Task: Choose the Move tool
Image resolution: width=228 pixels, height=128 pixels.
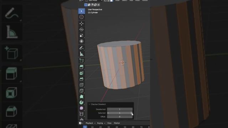Action: coord(82,23)
